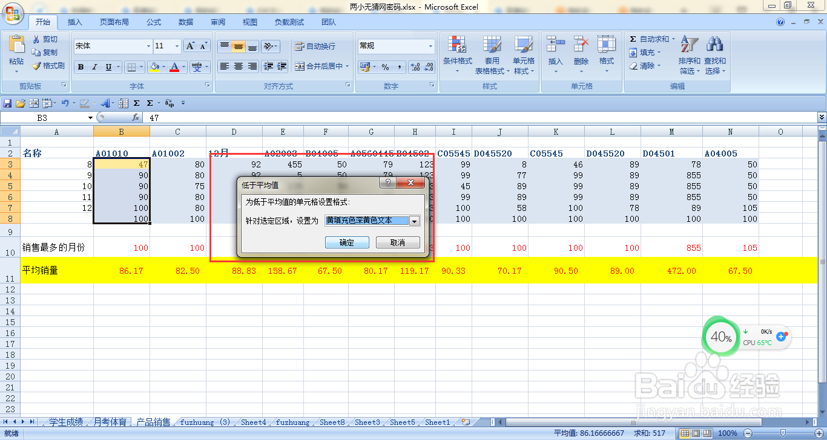The image size is (827, 440).
Task: Open the 学生成绩 sheet tab
Action: pos(66,422)
